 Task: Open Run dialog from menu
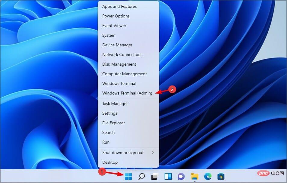pos(128,142)
